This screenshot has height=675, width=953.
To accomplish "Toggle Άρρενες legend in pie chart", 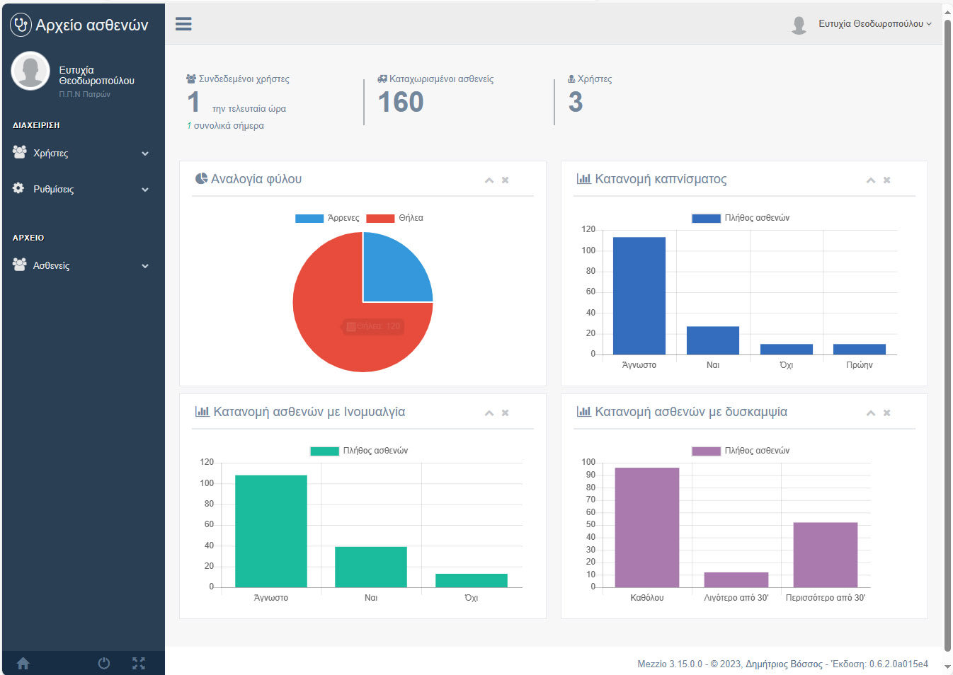I will click(327, 218).
